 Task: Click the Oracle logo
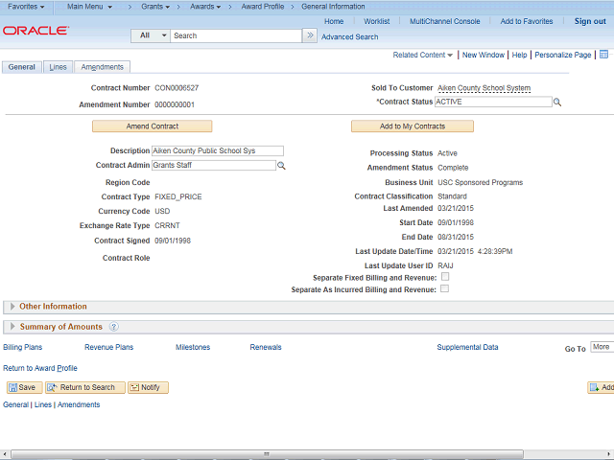(x=35, y=31)
